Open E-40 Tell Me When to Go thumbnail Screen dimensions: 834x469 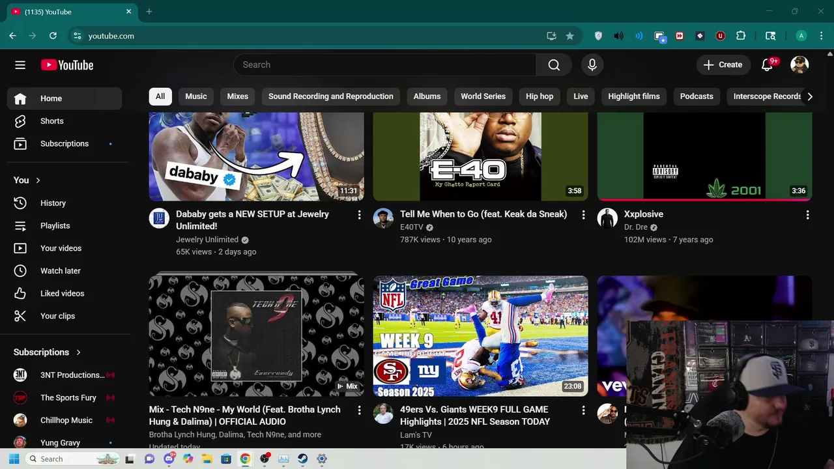480,156
